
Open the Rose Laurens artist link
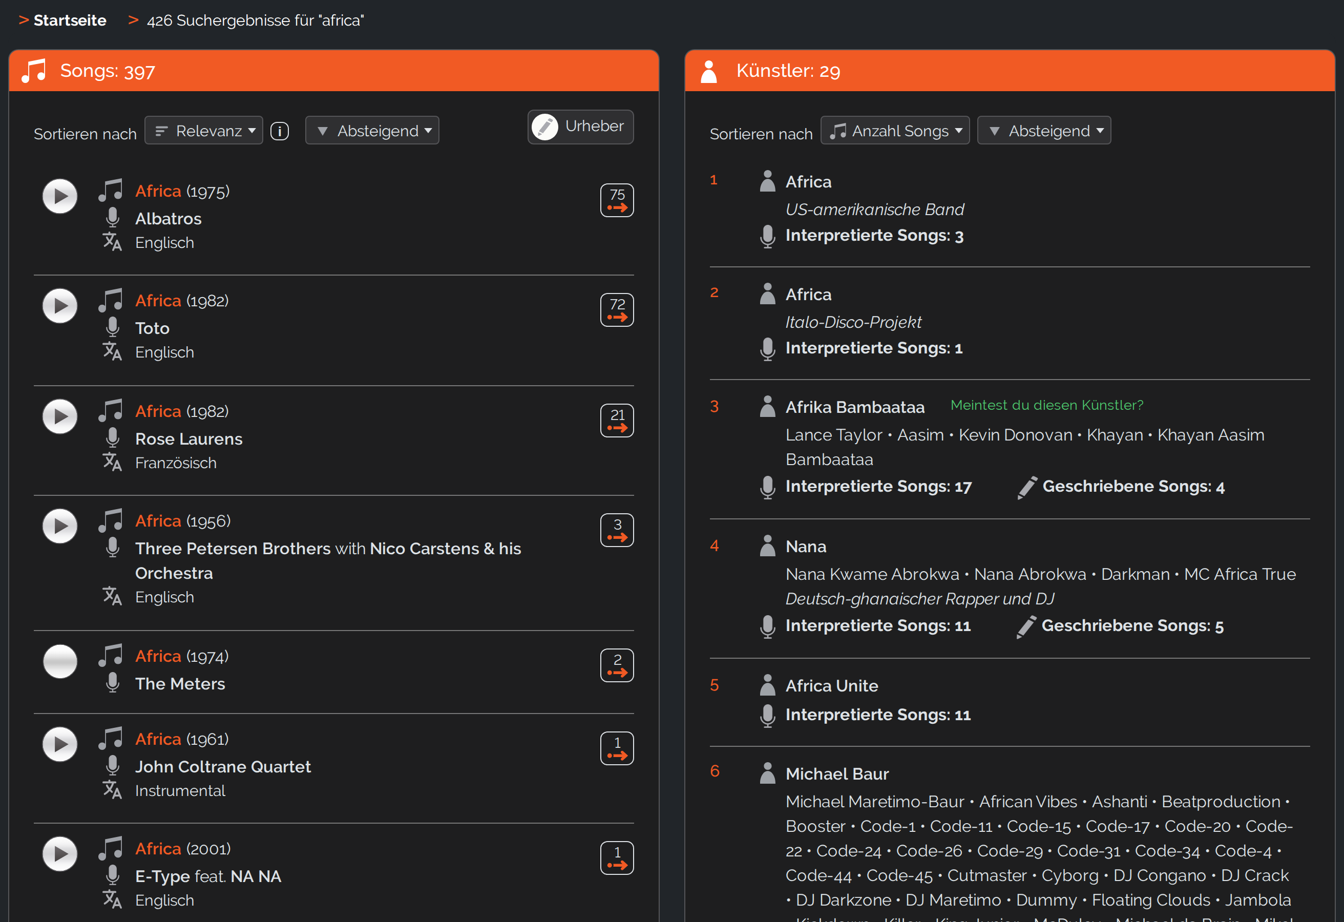(x=188, y=439)
